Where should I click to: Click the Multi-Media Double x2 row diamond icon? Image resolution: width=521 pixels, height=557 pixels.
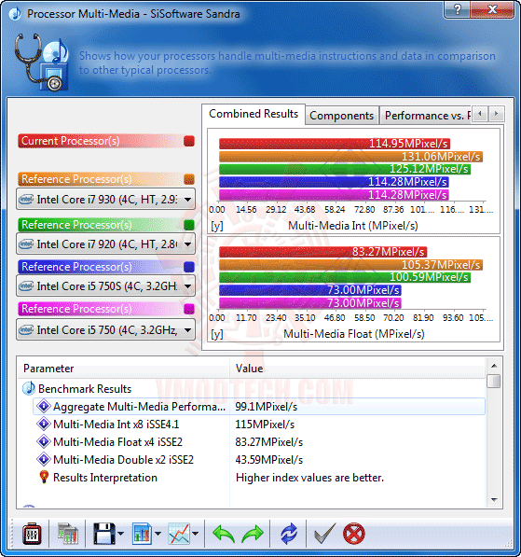(x=44, y=459)
